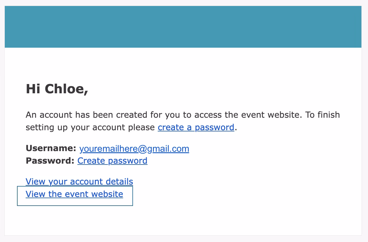Click the "Create password" link beside Password
Viewport: 368px width, 242px height.
coord(112,161)
